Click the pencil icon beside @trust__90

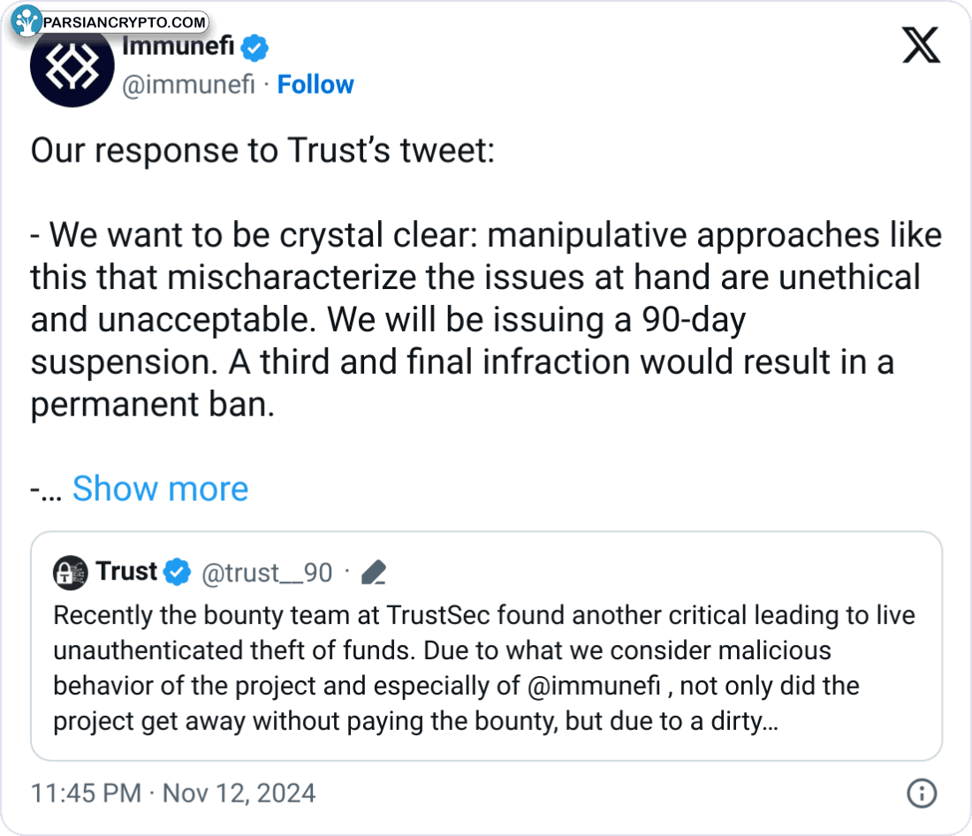click(375, 574)
